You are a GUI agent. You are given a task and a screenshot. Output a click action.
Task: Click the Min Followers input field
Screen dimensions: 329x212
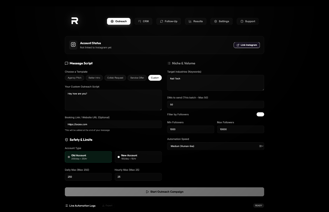191,129
